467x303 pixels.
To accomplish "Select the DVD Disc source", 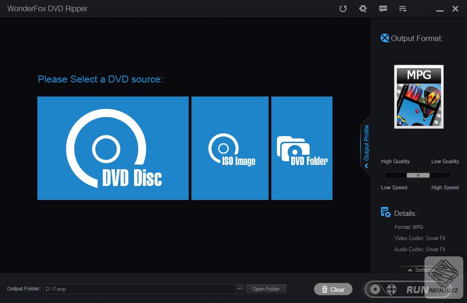I will pyautogui.click(x=113, y=148).
